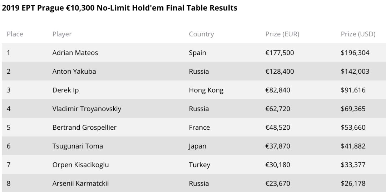The width and height of the screenshot is (386, 192).
Task: Select the Japan country cell
Action: [x=198, y=146]
